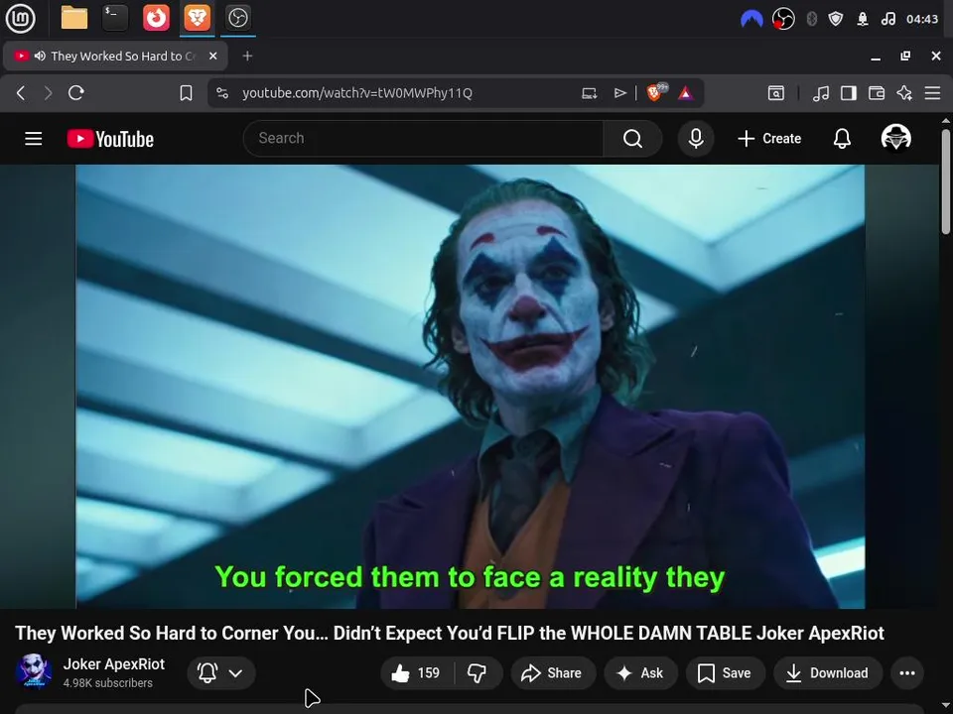Switch to OBS Studio in the taskbar
The width and height of the screenshot is (953, 714).
(x=237, y=18)
